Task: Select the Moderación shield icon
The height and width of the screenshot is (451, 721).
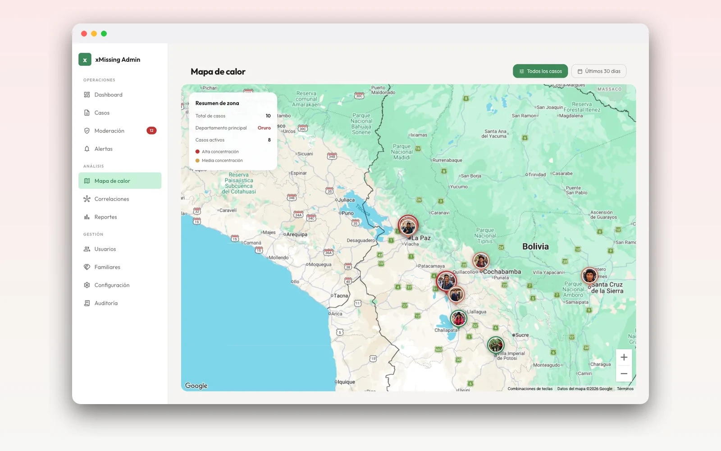Action: coord(87,131)
